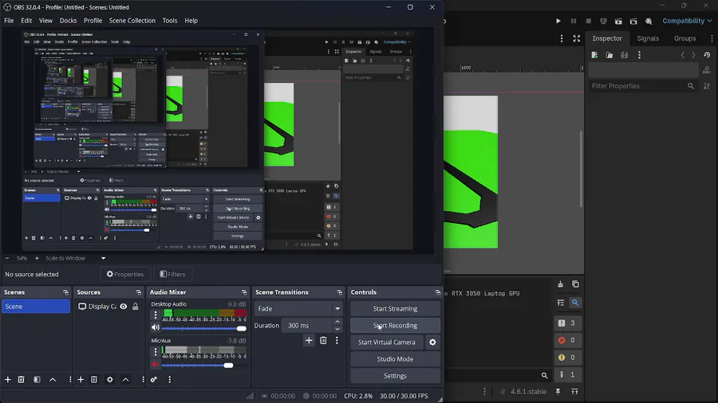Open advanced audio properties gears icon

coord(154,379)
